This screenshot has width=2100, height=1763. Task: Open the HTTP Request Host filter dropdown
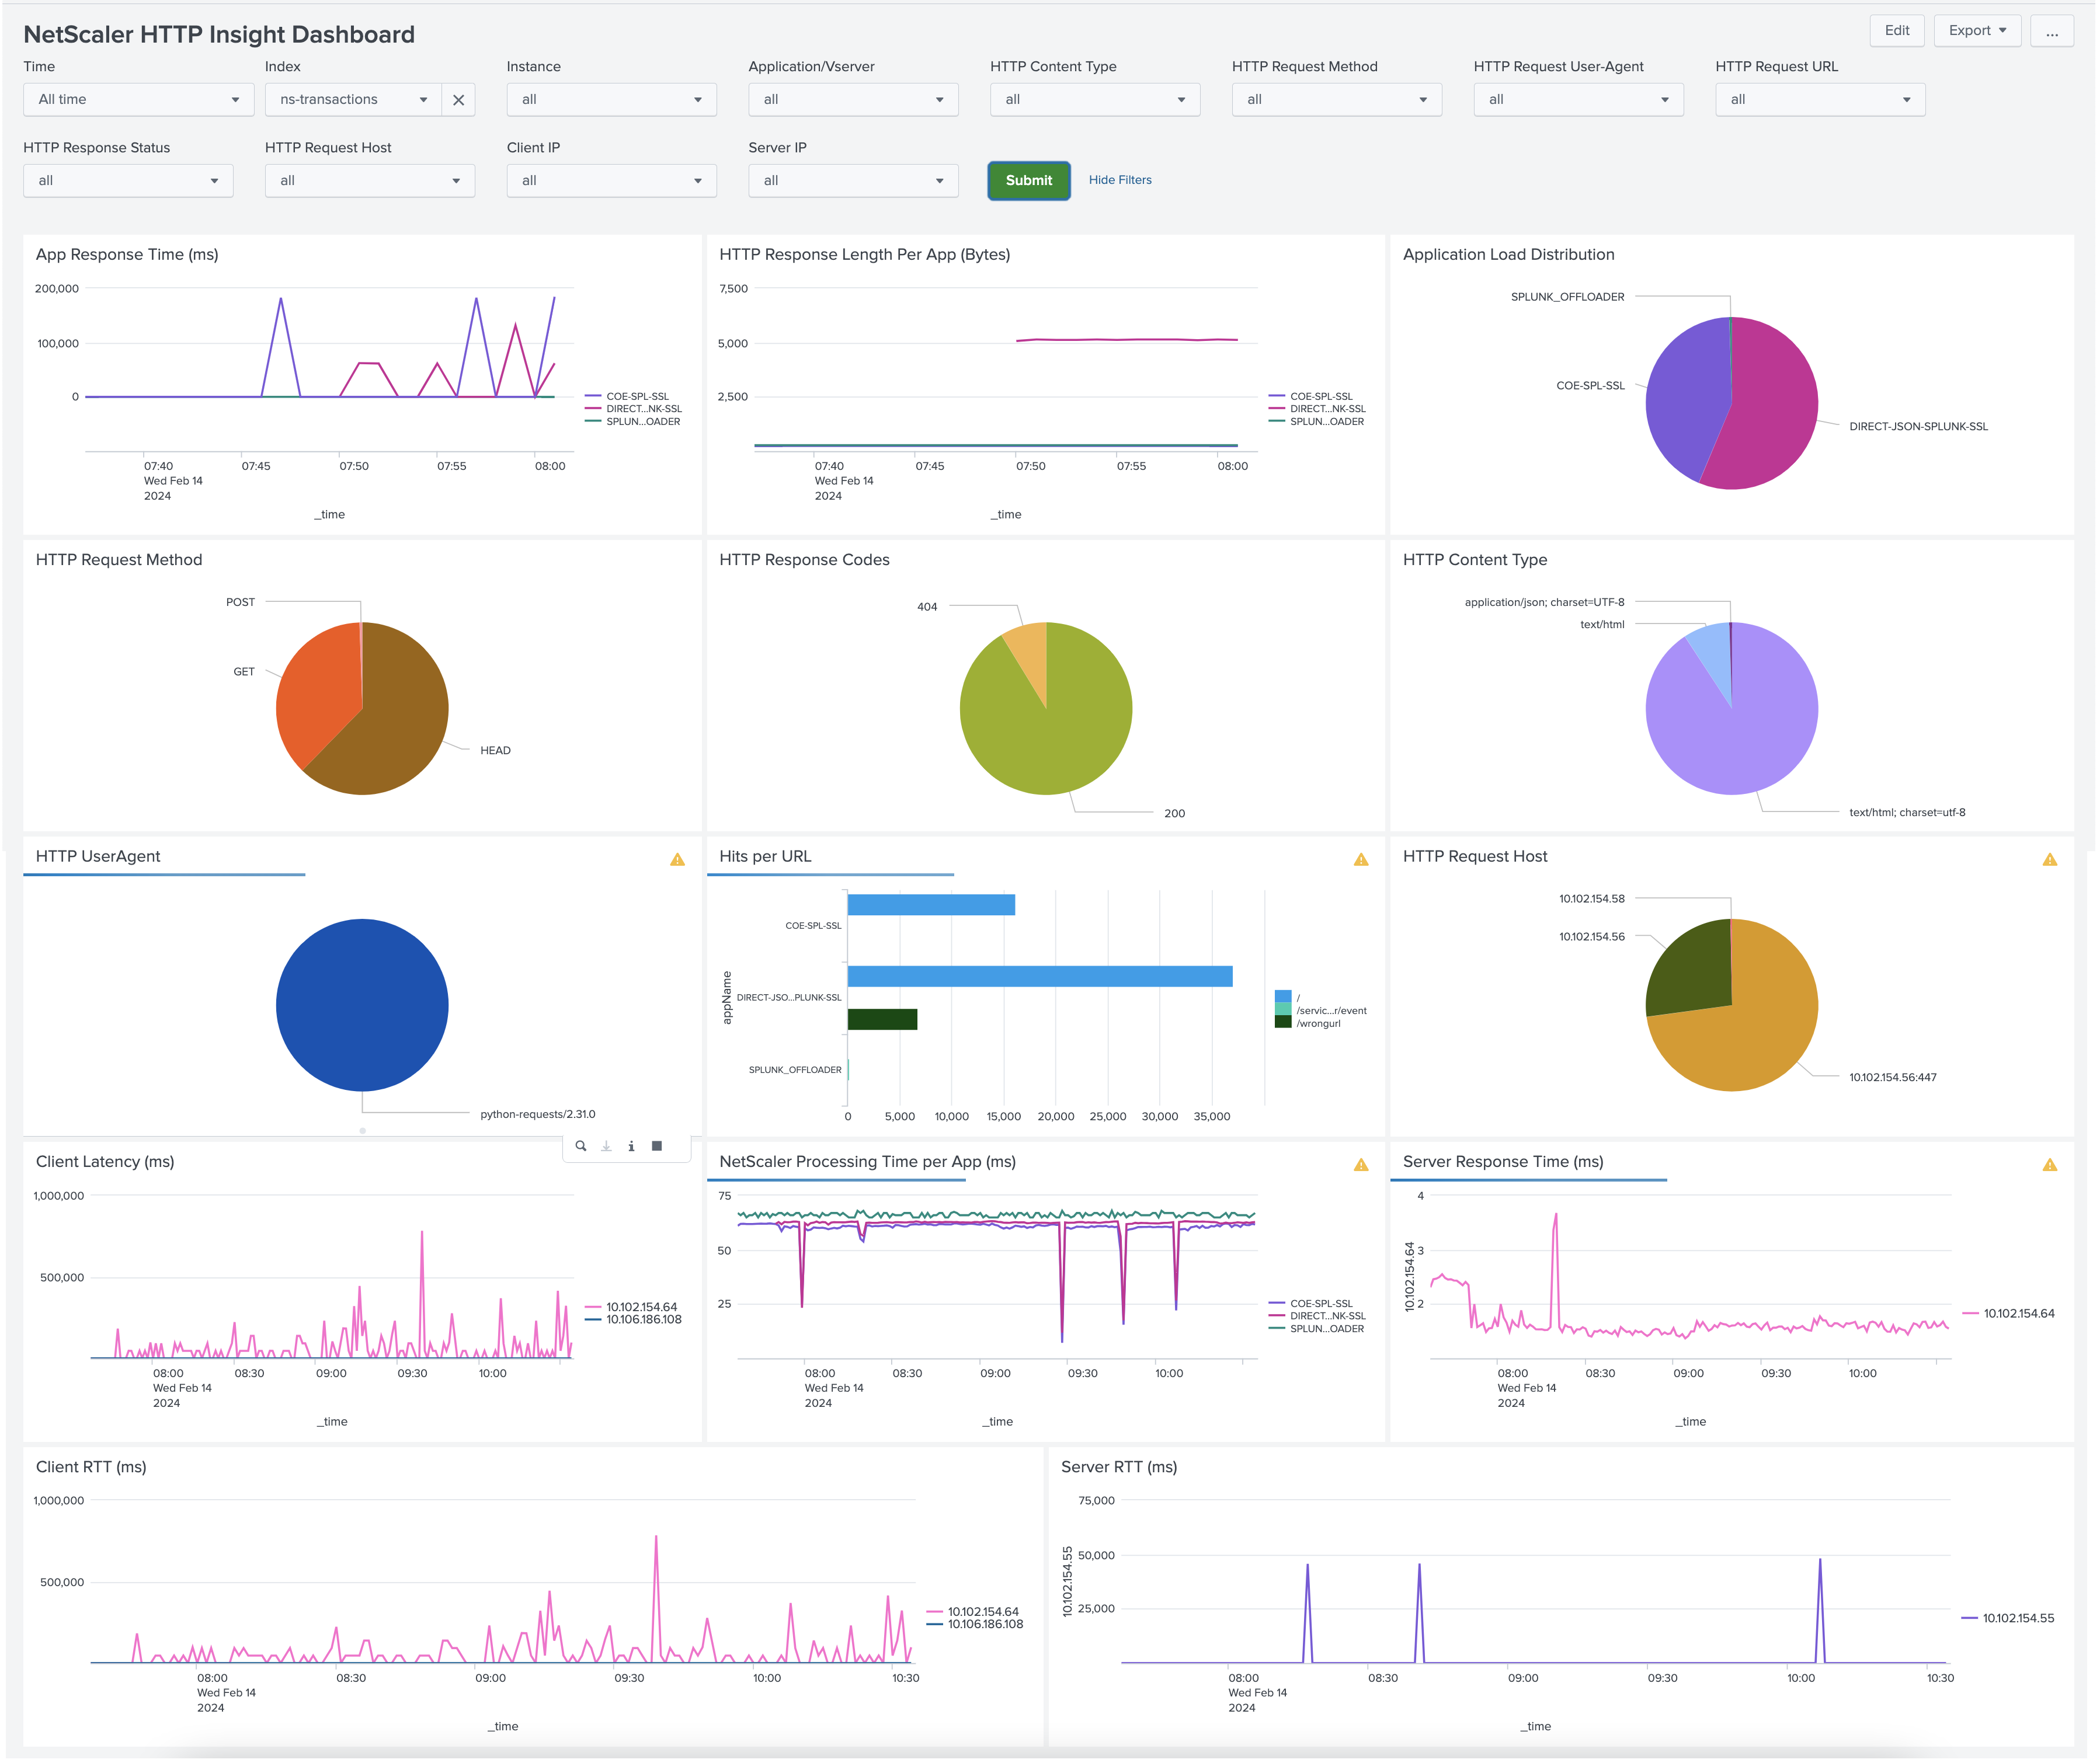click(x=370, y=181)
